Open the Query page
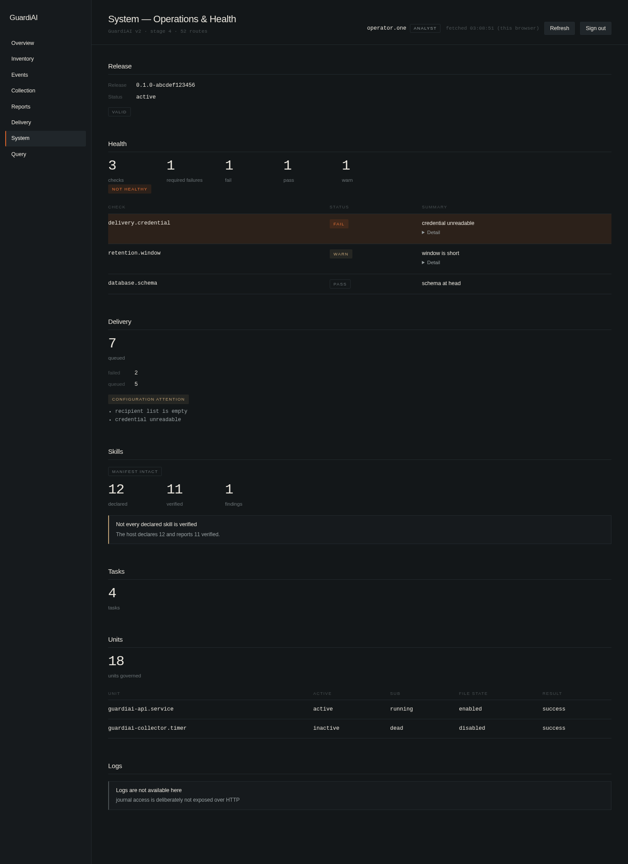The width and height of the screenshot is (628, 864). pyautogui.click(x=45, y=154)
